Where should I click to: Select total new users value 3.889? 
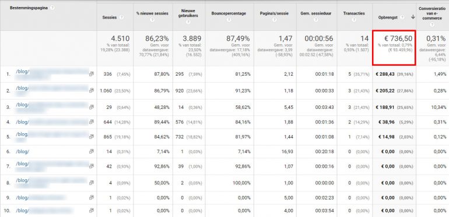point(192,38)
